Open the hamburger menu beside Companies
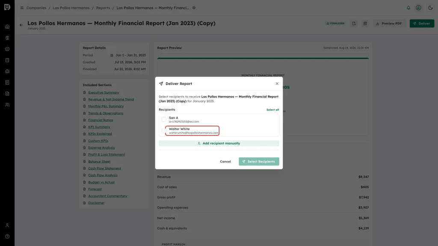 pyautogui.click(x=22, y=8)
